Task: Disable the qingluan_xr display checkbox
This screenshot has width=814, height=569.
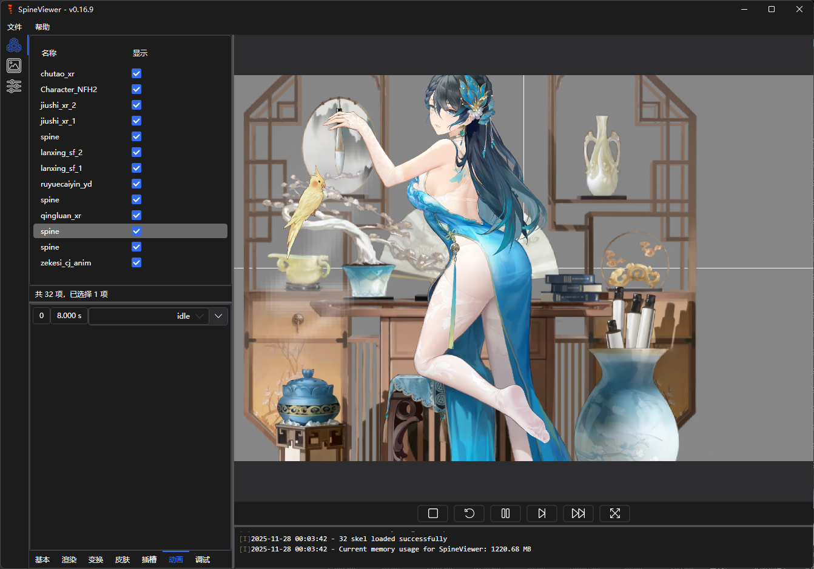Action: [x=136, y=215]
